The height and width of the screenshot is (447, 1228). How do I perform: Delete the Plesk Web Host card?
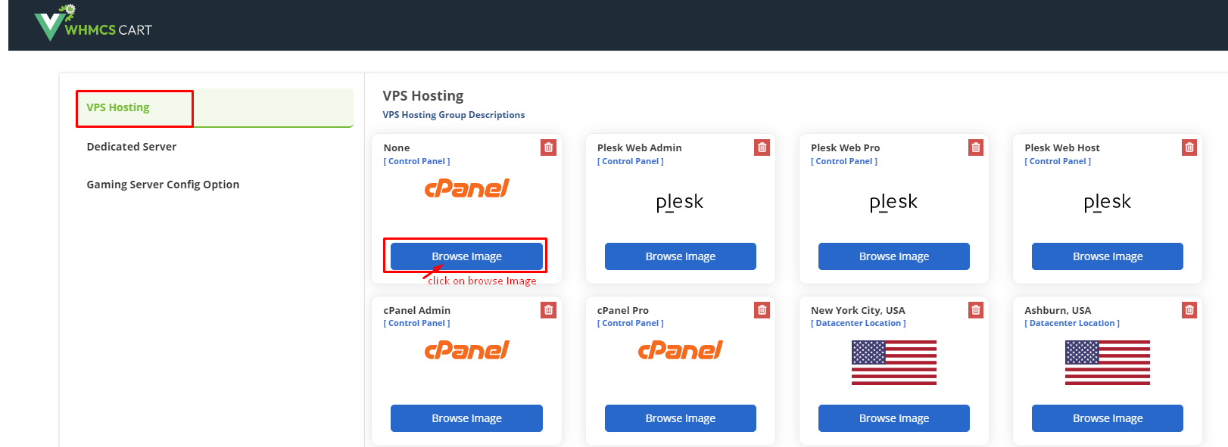point(1189,147)
